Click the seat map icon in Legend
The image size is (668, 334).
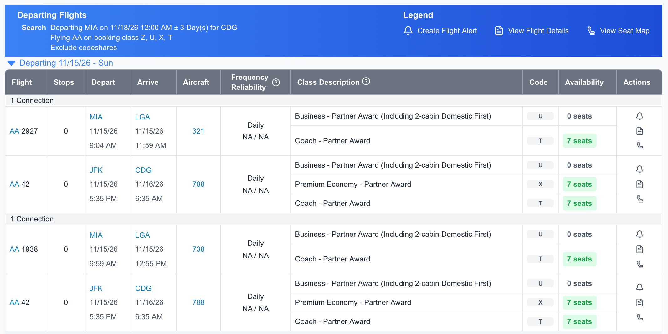[591, 31]
